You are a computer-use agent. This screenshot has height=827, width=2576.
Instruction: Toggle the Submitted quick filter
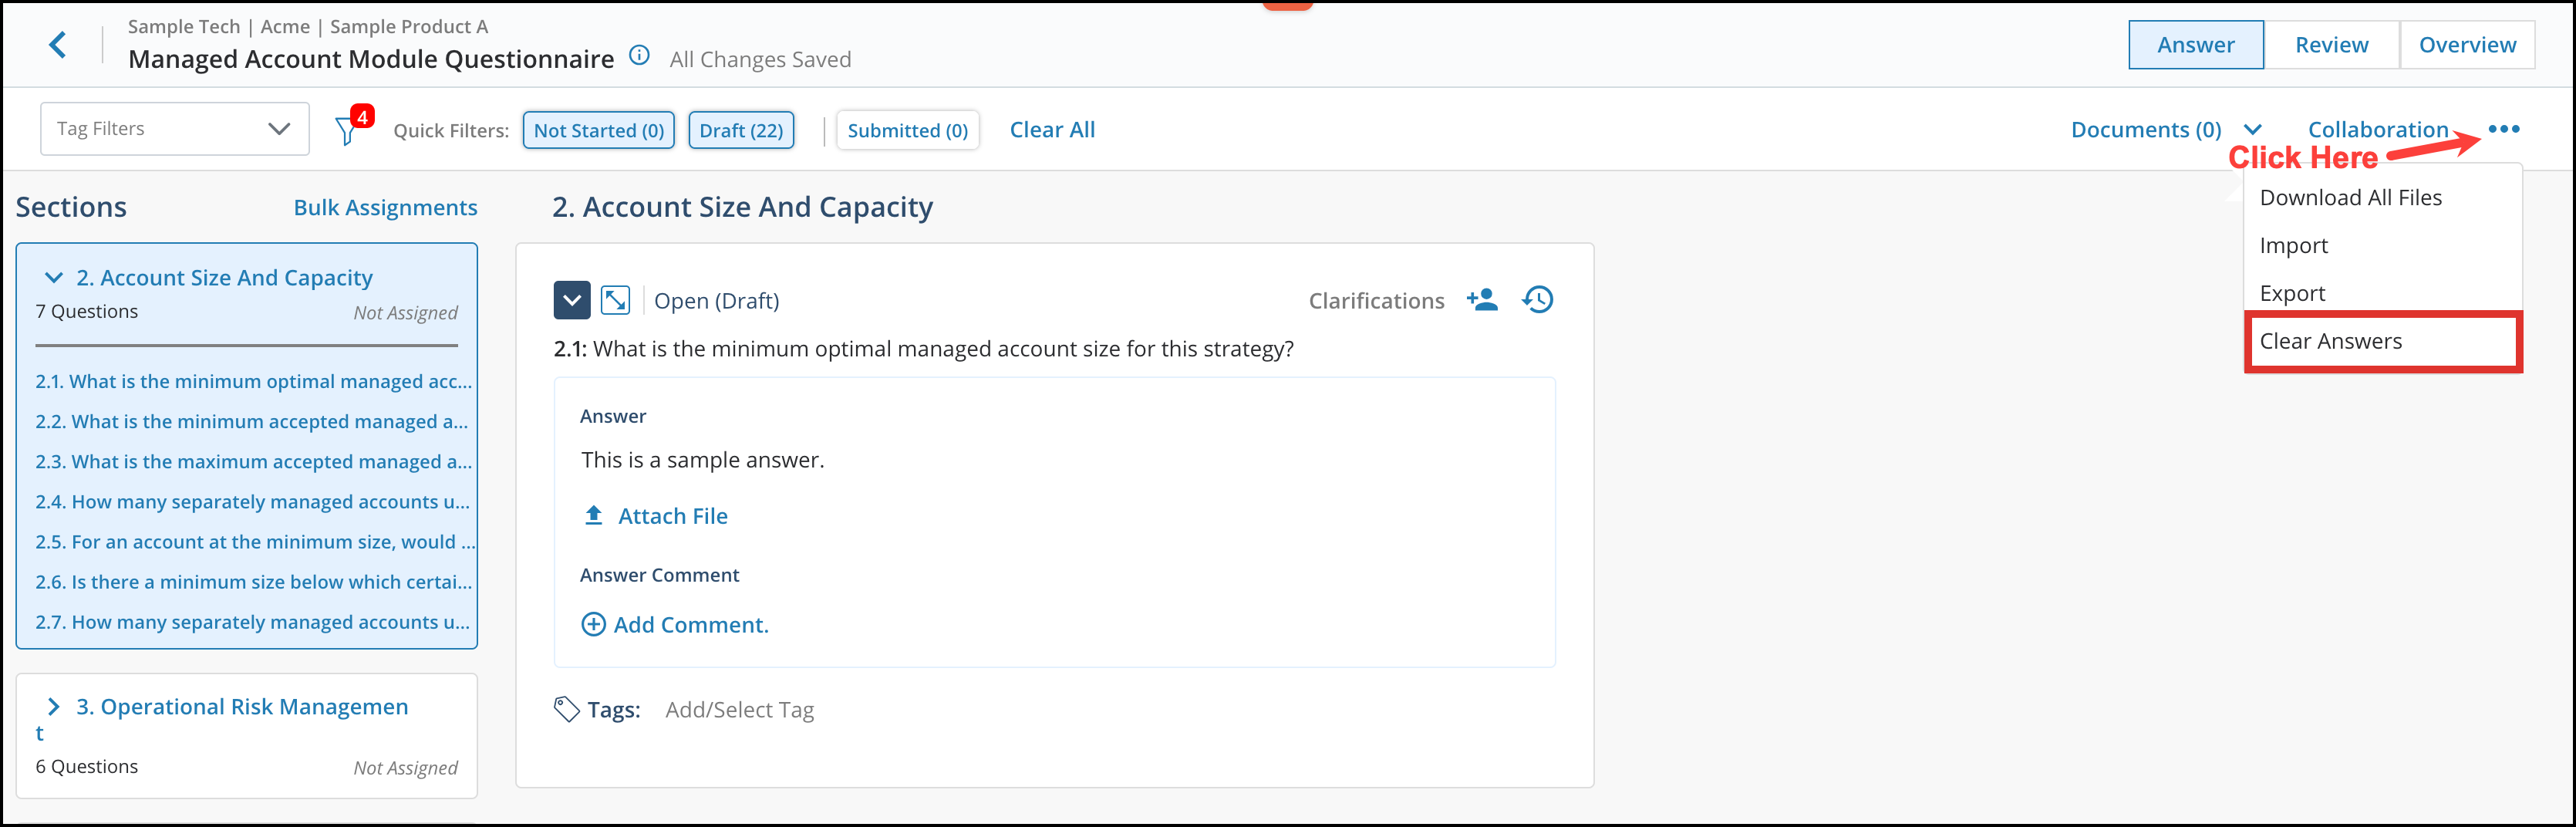(x=907, y=130)
